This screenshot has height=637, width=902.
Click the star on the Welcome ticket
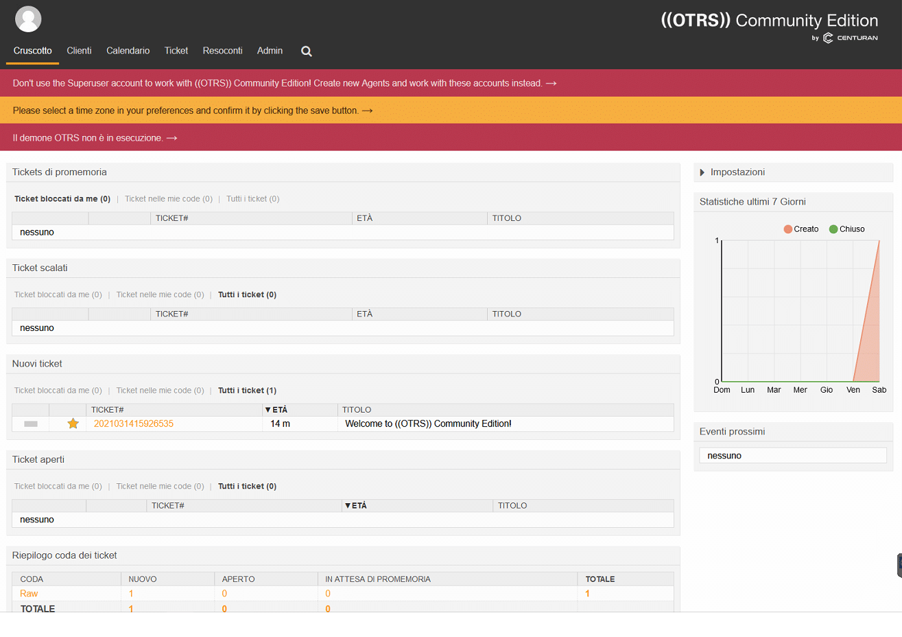73,424
